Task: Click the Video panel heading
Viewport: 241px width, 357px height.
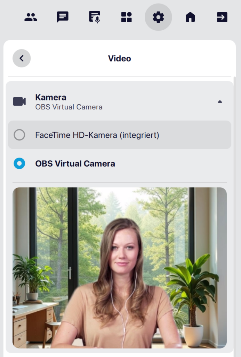Action: [x=120, y=58]
